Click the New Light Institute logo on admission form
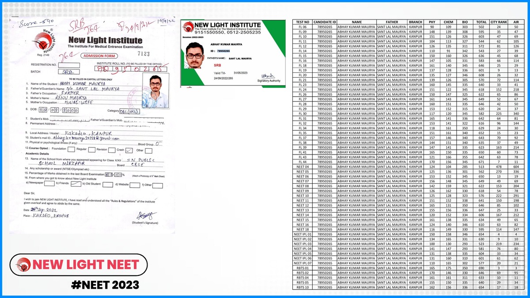This screenshot has height=298, width=530. tap(43, 42)
